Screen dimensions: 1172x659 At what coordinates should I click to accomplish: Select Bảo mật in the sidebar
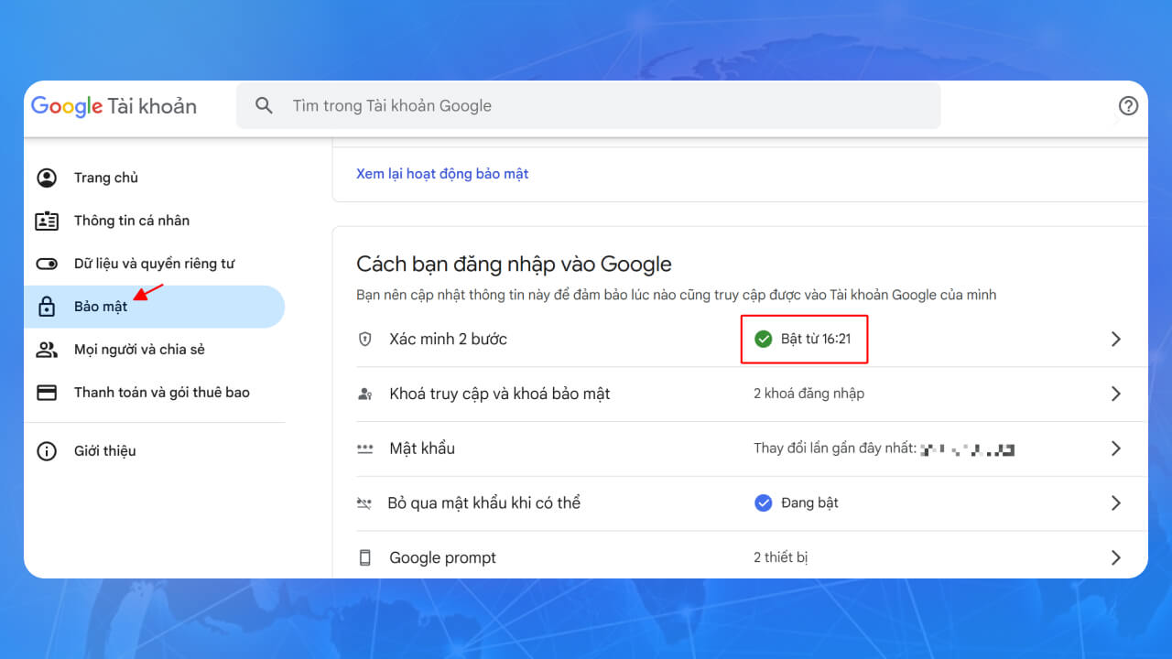click(155, 307)
